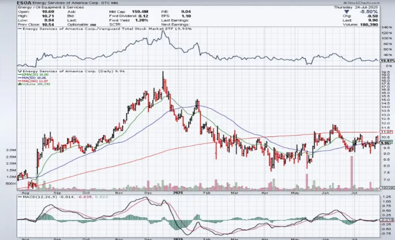Click the 180390 volume label on the right axis
Image resolution: width=395 pixels, height=240 pixels.
coord(387,188)
